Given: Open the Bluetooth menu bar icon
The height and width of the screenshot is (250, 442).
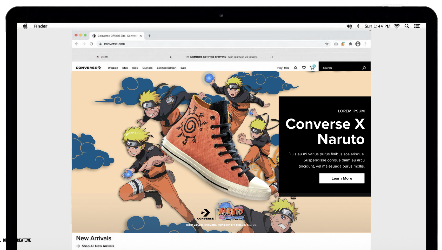Looking at the screenshot, I should click(358, 26).
